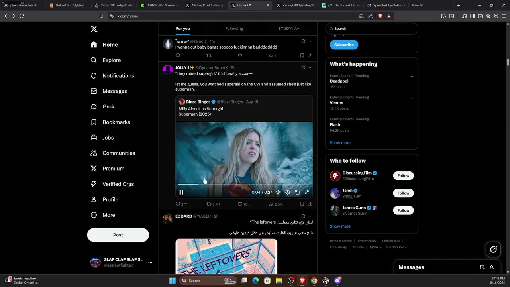Image resolution: width=510 pixels, height=287 pixels.
Task: Open Bookmarks in the sidebar
Action: (x=110, y=122)
